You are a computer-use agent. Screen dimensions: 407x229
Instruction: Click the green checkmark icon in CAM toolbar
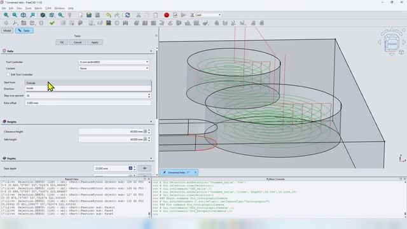click(x=52, y=23)
